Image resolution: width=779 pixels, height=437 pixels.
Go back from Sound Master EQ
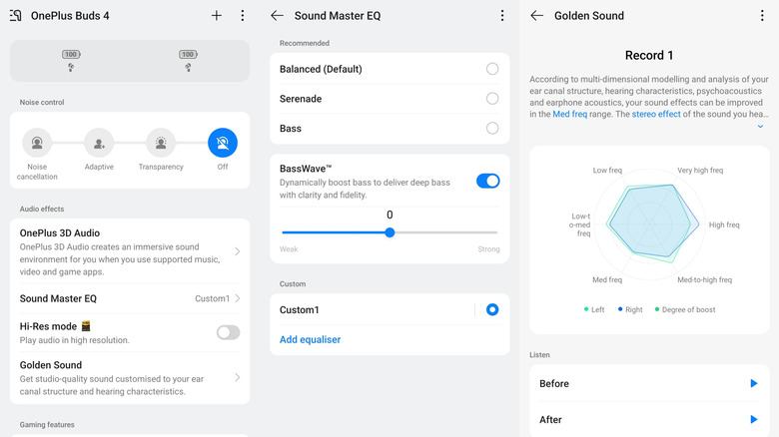coord(278,15)
